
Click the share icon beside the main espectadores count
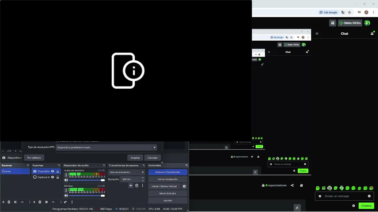pyautogui.click(x=292, y=185)
